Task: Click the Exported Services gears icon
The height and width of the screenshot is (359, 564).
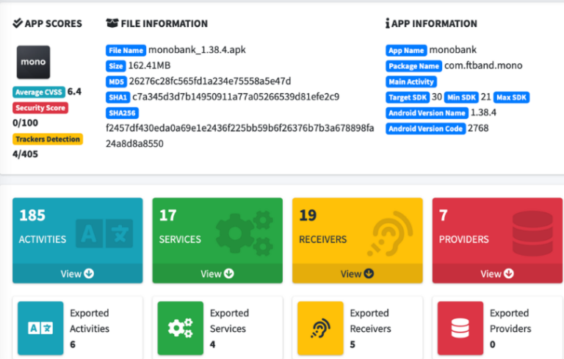Action: (x=180, y=328)
